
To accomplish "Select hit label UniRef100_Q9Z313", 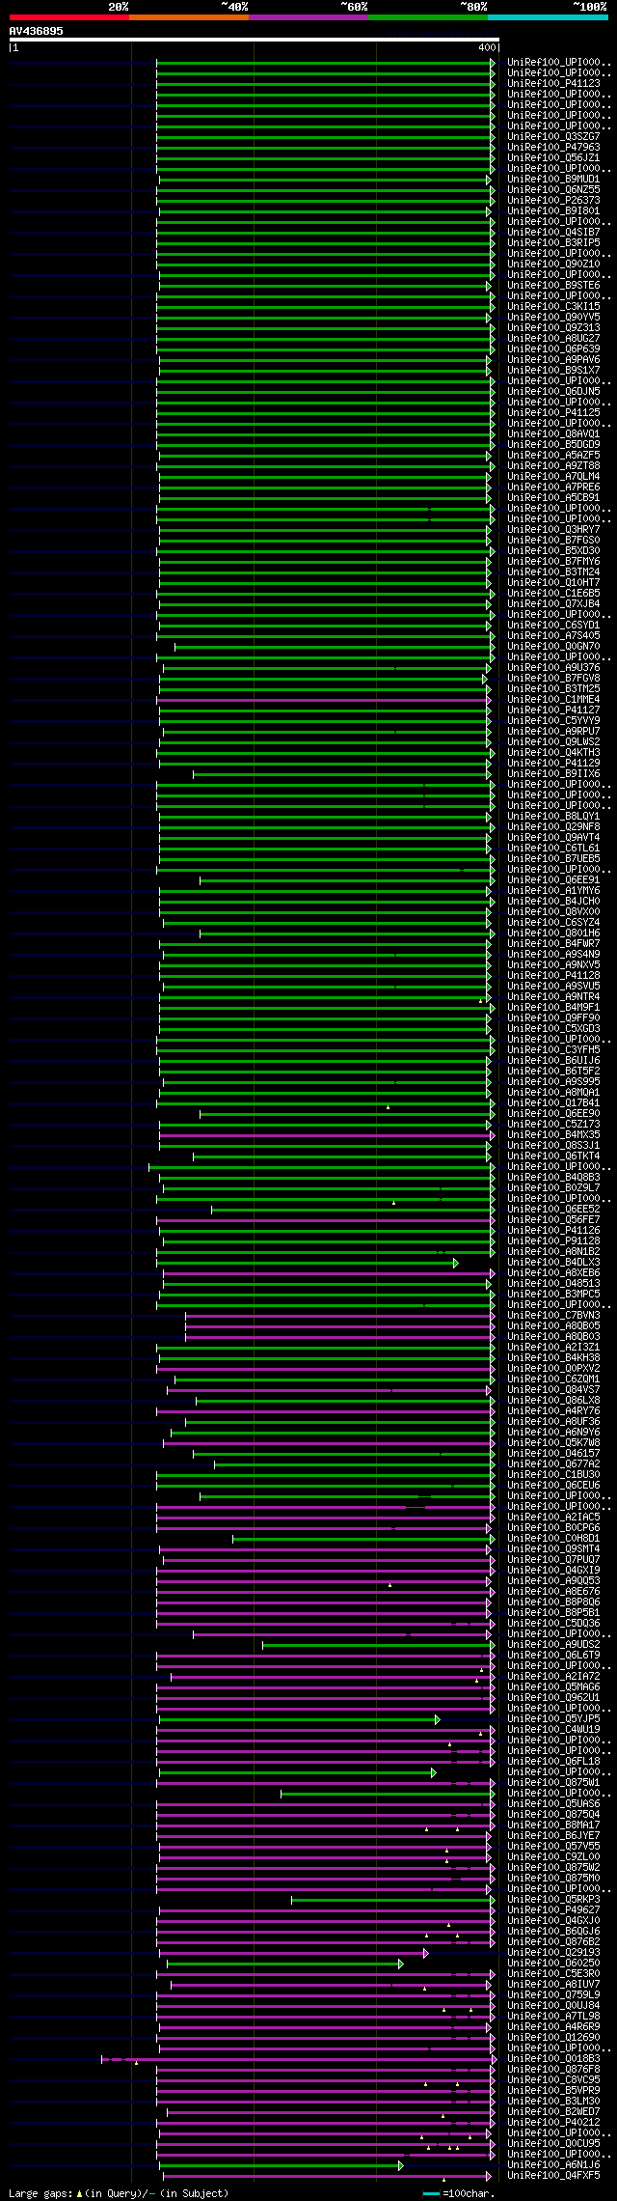I will [x=553, y=327].
